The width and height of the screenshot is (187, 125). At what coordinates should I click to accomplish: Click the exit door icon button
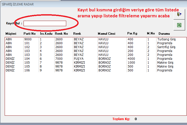(179, 15)
